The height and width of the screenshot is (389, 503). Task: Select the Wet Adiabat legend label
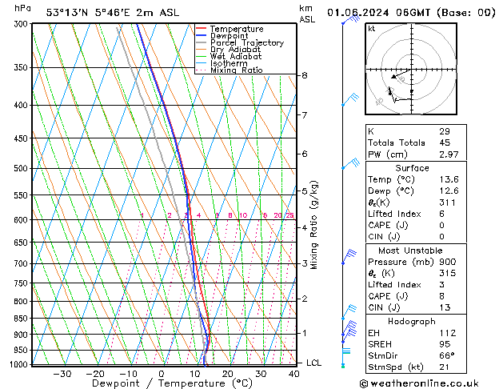point(236,56)
